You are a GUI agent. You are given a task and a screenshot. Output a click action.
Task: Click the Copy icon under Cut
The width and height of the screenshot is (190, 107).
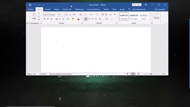[39, 17]
